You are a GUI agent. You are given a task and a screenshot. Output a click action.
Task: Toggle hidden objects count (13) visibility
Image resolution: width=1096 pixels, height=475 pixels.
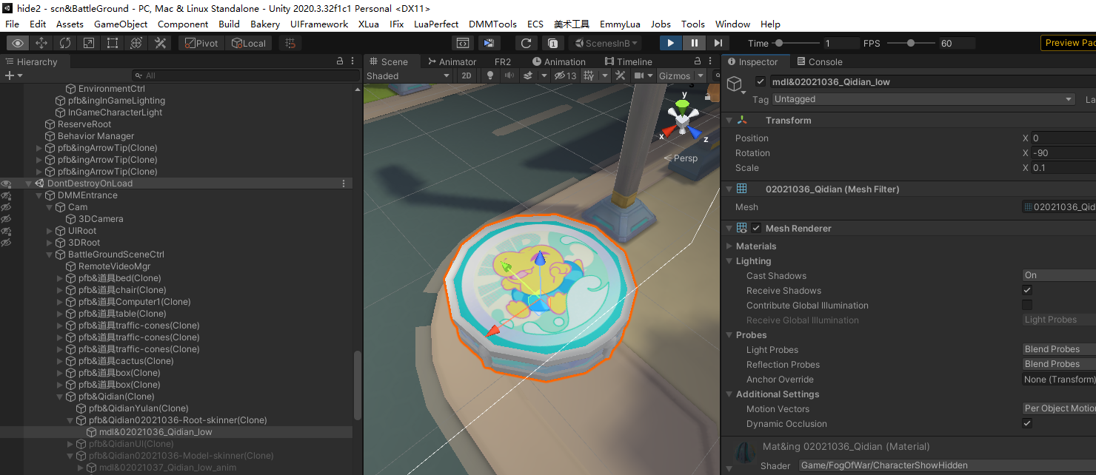point(566,75)
